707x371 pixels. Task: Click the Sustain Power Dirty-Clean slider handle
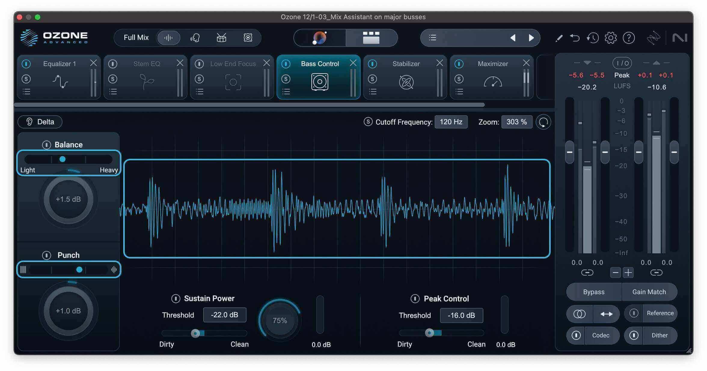[195, 333]
